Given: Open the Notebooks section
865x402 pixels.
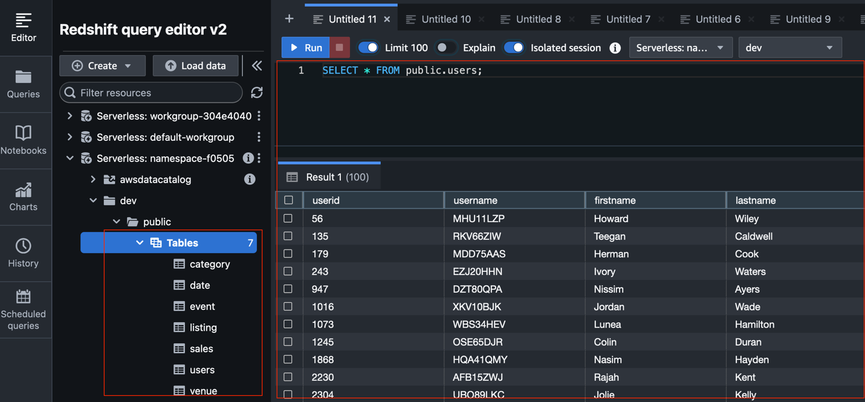Looking at the screenshot, I should pos(24,140).
